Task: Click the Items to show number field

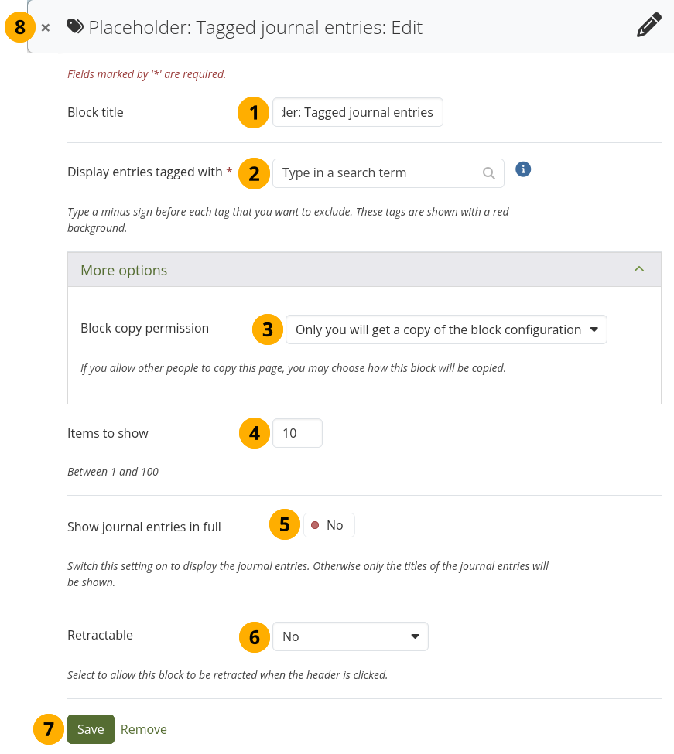Action: [297, 433]
